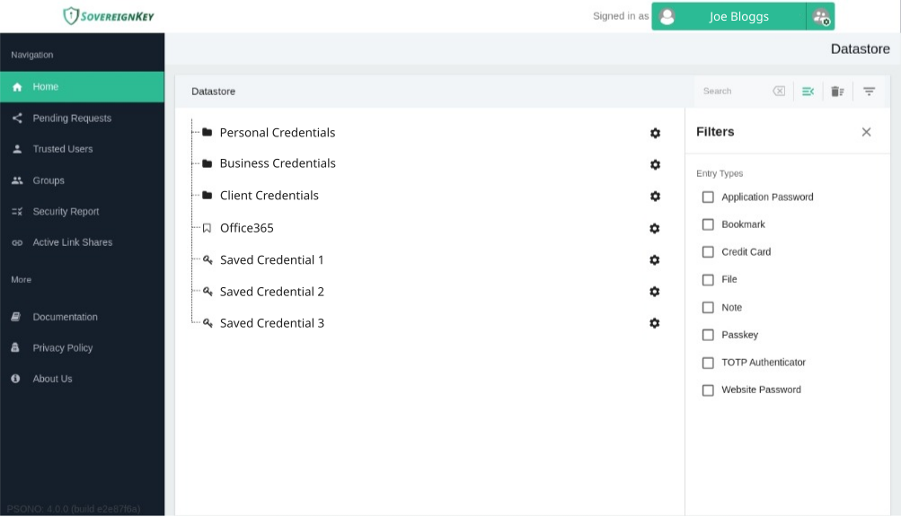Screen dimensions: 901x517
Task: Open the trash bin icon in toolbar
Action: pos(837,92)
